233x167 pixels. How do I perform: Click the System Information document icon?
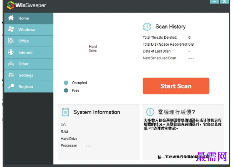(65, 112)
